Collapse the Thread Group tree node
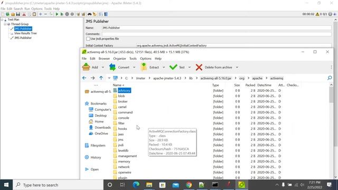Viewport: 338px width, 190px height. click(5, 24)
